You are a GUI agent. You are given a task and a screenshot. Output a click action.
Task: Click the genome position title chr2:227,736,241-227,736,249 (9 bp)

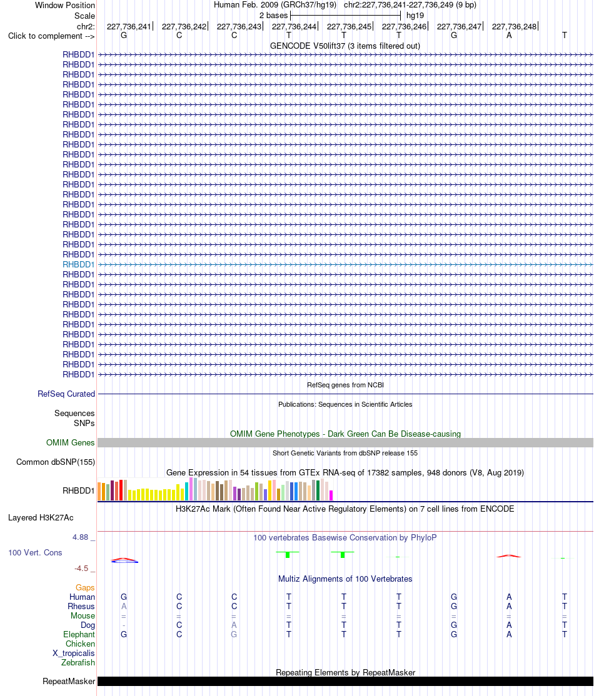[410, 5]
